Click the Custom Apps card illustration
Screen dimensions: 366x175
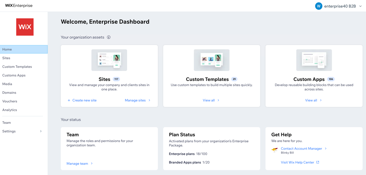tap(314, 60)
